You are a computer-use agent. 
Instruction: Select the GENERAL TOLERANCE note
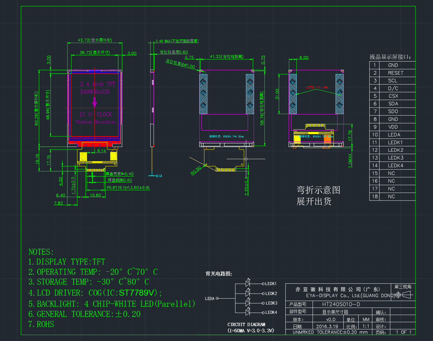tap(85, 314)
